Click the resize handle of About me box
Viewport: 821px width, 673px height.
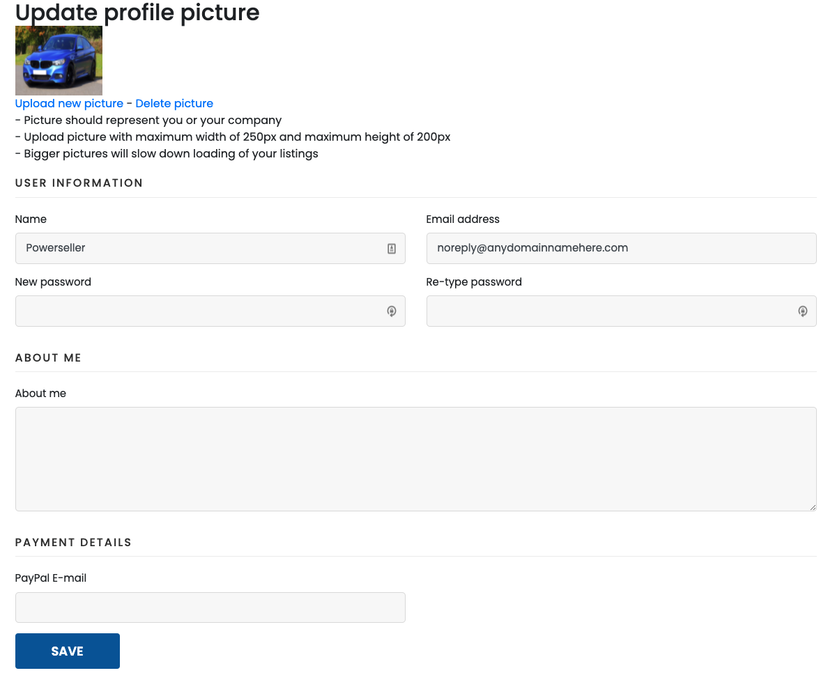click(812, 506)
